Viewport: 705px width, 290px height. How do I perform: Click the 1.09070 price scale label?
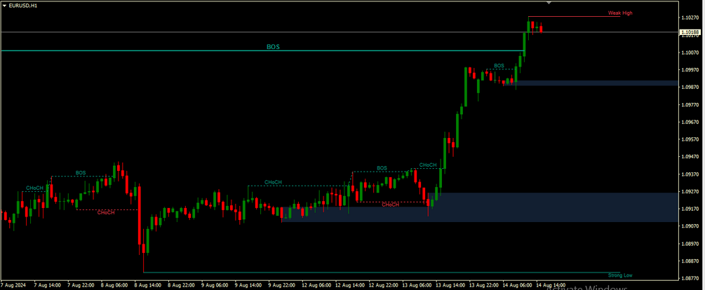(690, 226)
